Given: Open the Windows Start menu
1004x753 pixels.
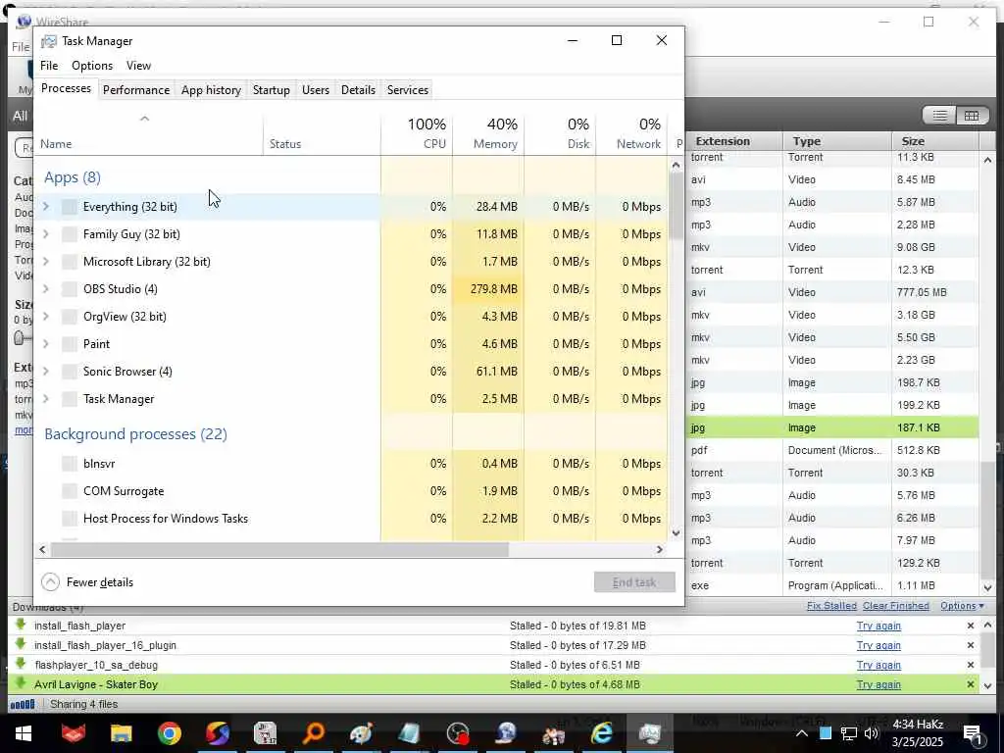Looking at the screenshot, I should tap(24, 733).
